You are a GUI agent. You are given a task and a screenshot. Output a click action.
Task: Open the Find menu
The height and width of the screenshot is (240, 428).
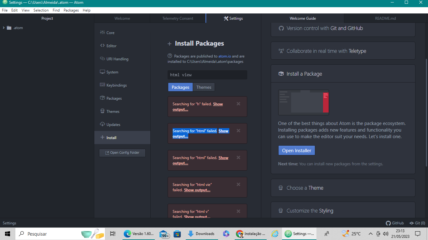[x=56, y=10]
